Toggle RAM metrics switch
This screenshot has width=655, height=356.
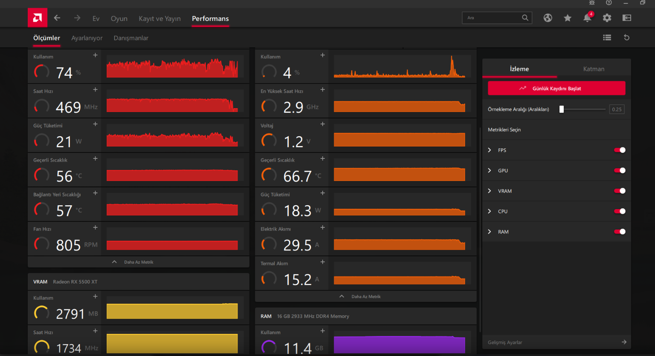click(x=620, y=232)
